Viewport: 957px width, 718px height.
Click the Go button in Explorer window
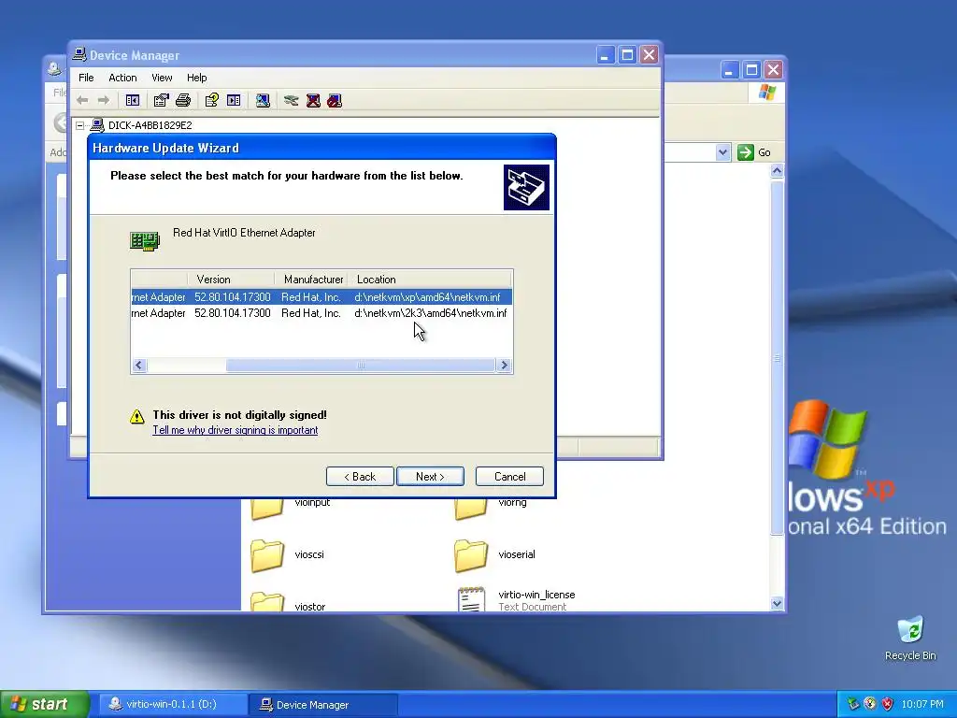(x=754, y=152)
